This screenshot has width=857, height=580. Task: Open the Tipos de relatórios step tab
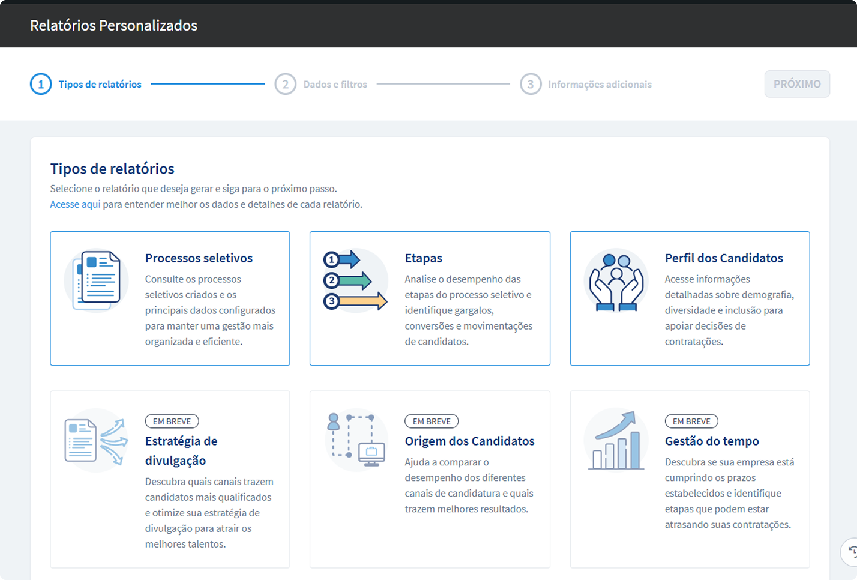point(100,85)
